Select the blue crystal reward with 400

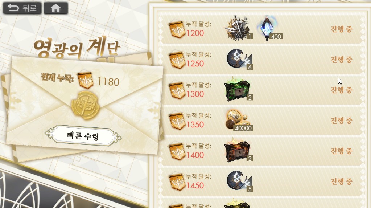coord(268,28)
